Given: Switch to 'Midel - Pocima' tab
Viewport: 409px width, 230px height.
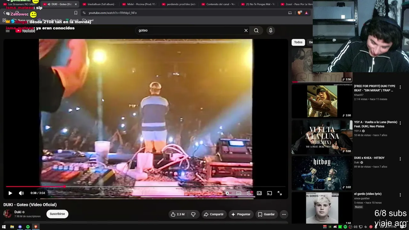Looking at the screenshot, I should tap(139, 4).
